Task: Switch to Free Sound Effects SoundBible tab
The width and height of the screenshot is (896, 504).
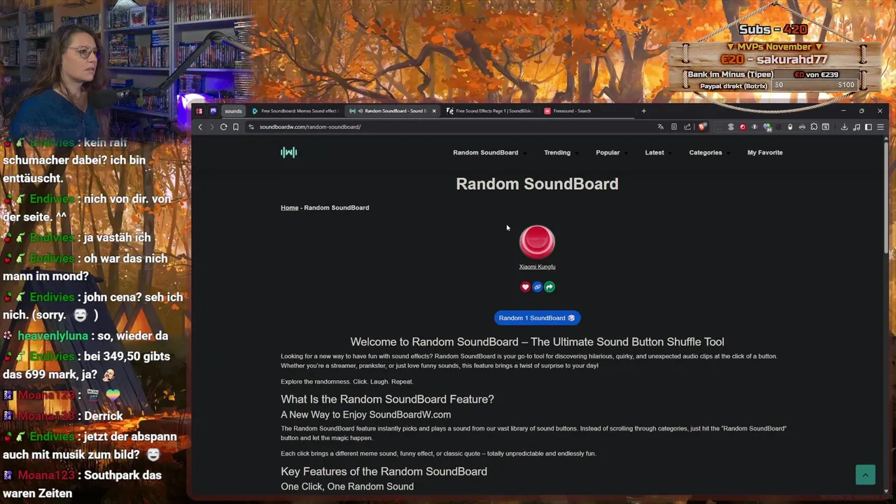Action: coord(490,111)
